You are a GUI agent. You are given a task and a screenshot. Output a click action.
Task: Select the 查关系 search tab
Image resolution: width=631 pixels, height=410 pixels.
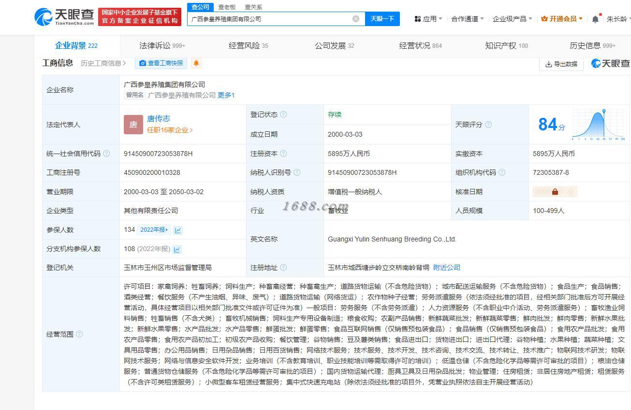point(253,7)
